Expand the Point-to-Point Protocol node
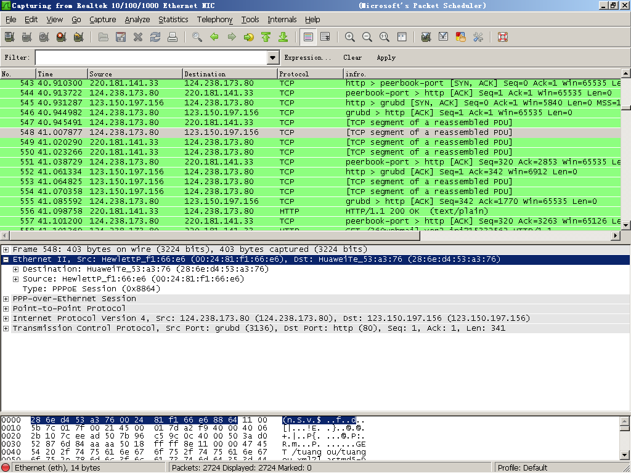Viewport: 631px width, 473px height. point(6,309)
